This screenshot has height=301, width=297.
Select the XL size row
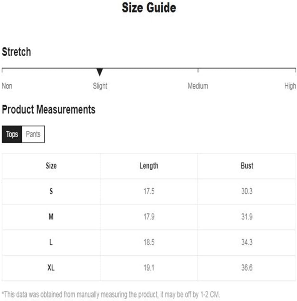pos(149,268)
